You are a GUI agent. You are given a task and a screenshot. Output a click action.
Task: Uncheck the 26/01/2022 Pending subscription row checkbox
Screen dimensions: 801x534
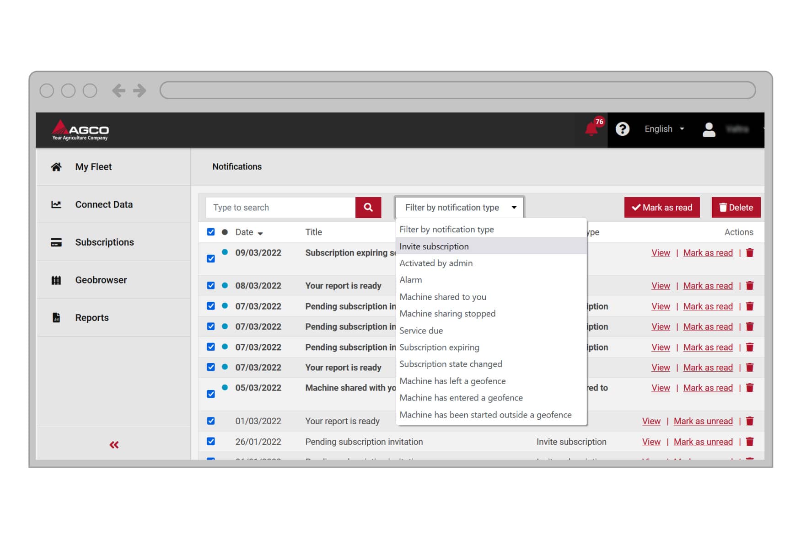[211, 441]
